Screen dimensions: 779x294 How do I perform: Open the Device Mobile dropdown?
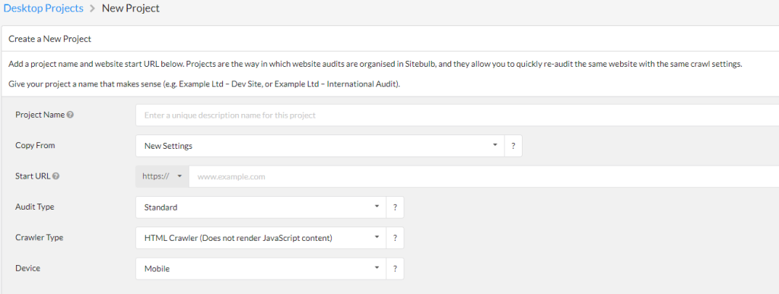261,269
